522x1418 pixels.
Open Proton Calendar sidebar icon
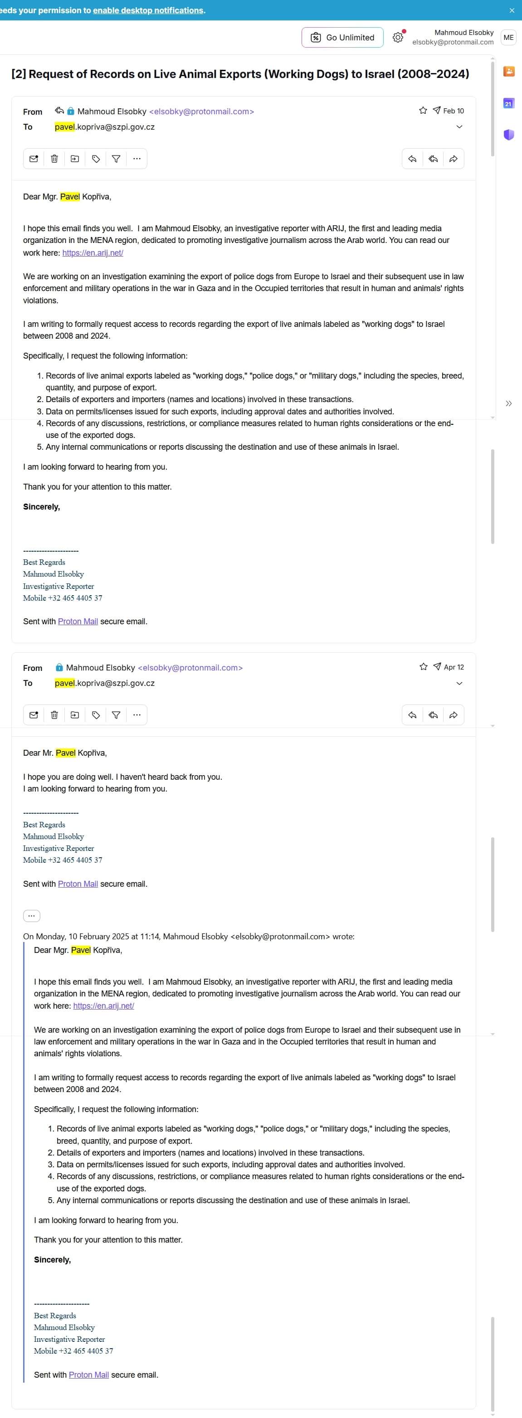508,103
